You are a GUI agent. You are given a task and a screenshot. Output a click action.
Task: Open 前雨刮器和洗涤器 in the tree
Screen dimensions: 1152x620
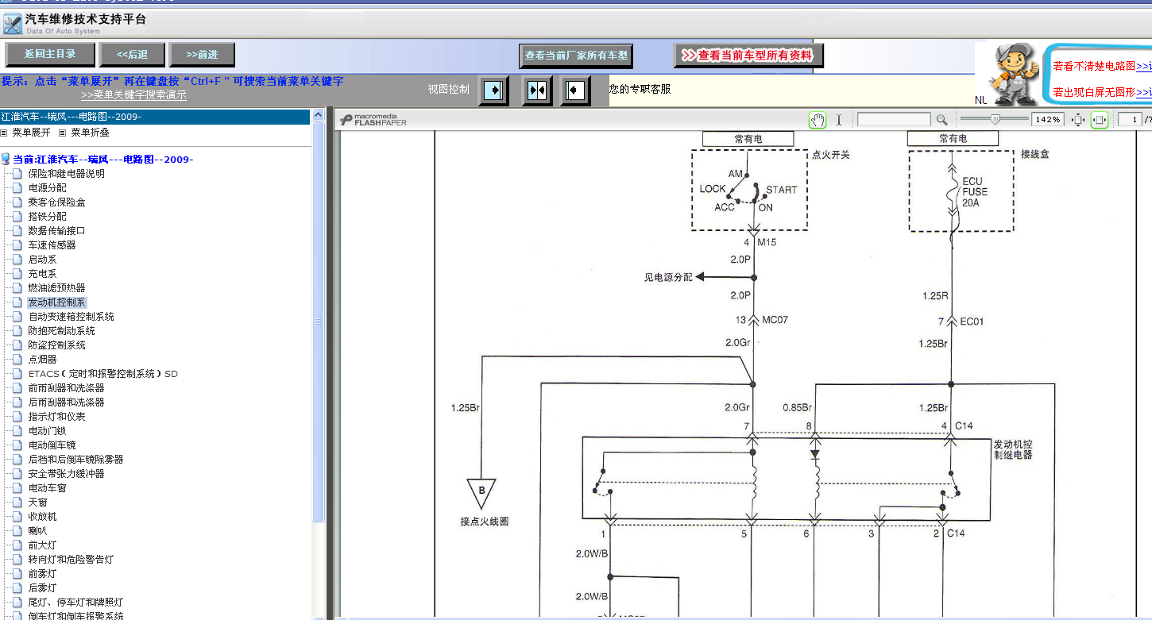tap(67, 388)
